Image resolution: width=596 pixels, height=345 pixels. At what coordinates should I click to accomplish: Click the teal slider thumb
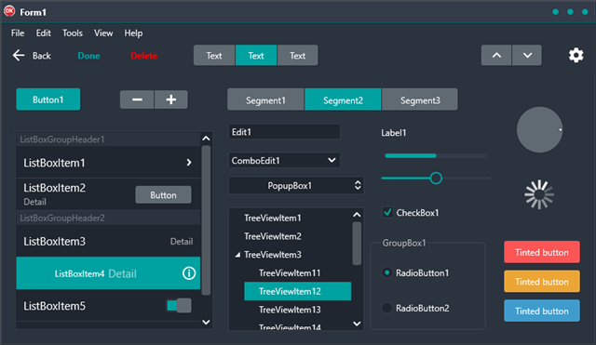(x=436, y=178)
